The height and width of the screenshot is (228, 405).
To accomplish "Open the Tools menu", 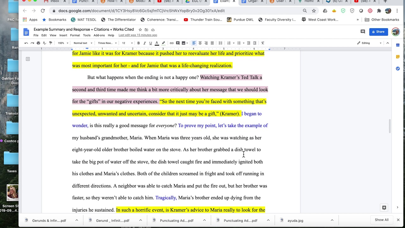I will click(87, 35).
